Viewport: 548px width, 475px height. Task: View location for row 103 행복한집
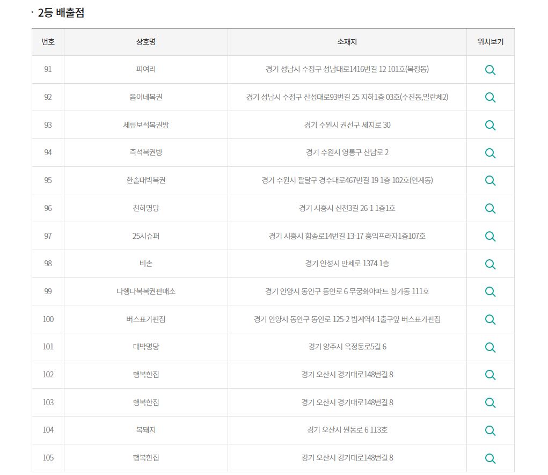click(x=490, y=403)
